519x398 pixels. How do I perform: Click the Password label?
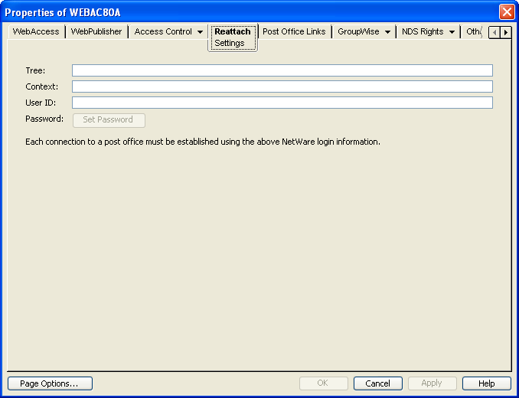coord(44,119)
